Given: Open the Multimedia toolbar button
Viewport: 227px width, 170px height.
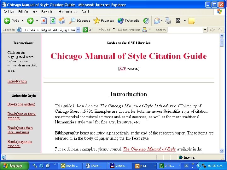Looking at the screenshot, I should [128, 21].
